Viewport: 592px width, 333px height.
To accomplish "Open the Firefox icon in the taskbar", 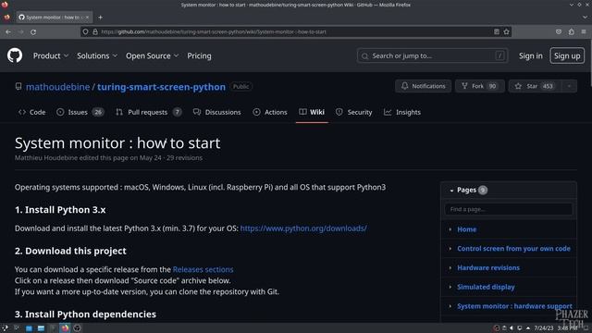I will (65, 328).
